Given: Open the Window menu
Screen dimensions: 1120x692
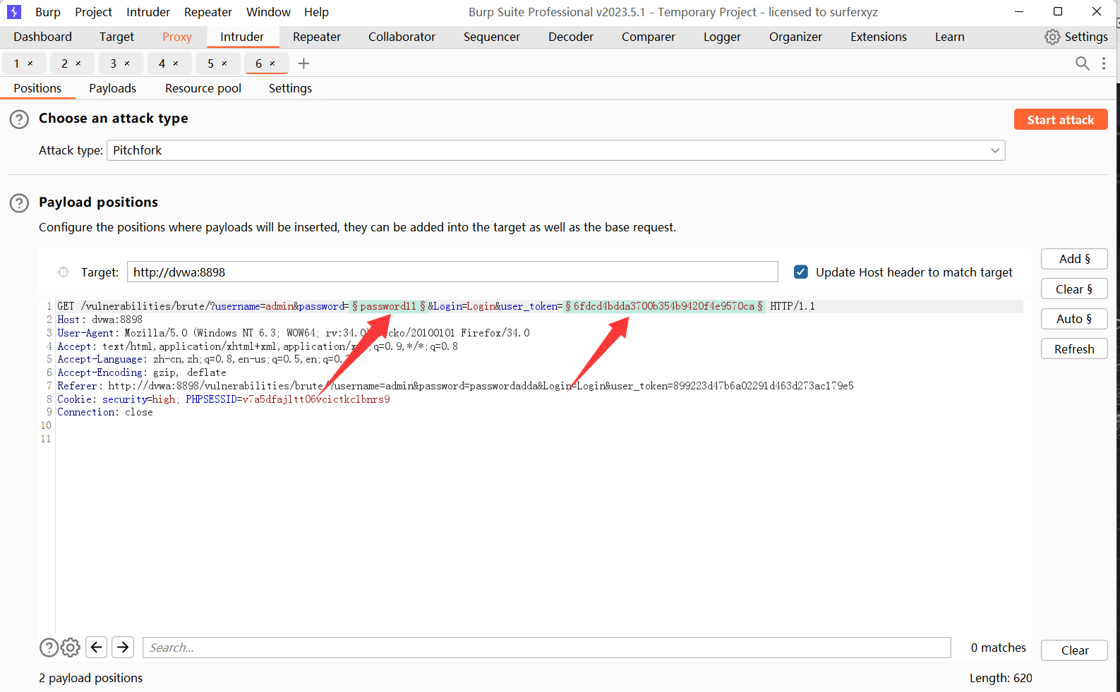Looking at the screenshot, I should 268,12.
